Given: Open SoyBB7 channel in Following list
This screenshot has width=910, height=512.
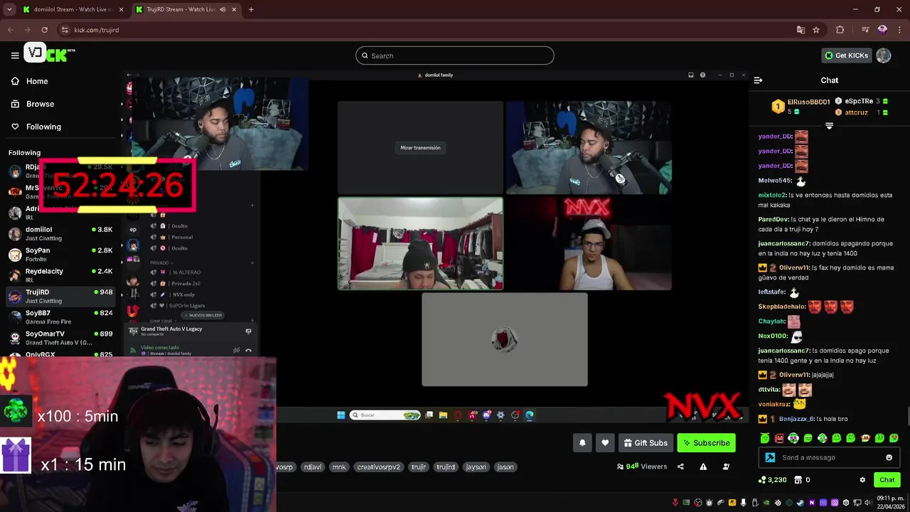Looking at the screenshot, I should (x=60, y=317).
